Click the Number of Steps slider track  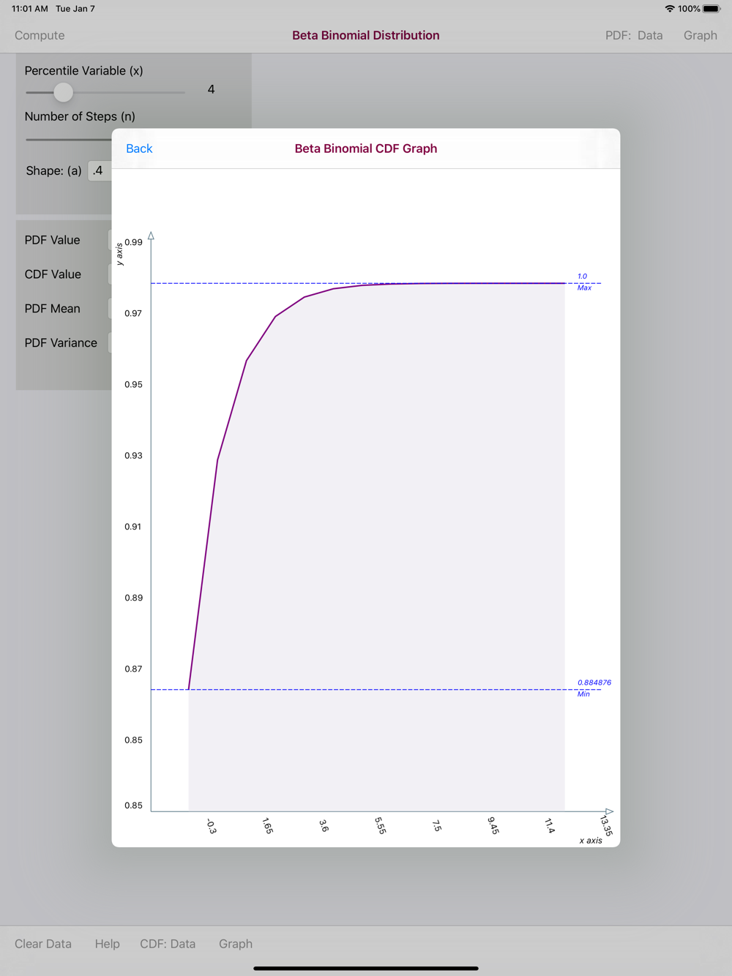point(68,139)
